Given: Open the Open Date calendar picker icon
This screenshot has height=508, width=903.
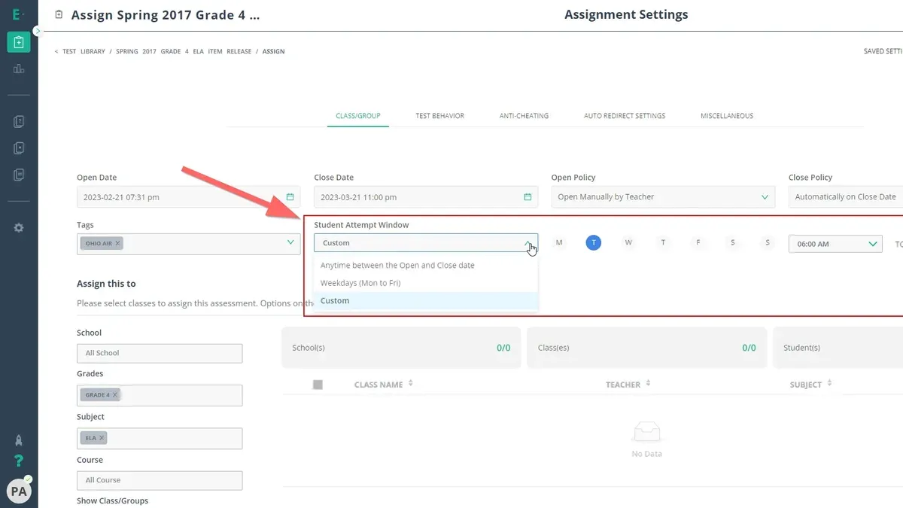Looking at the screenshot, I should point(290,197).
